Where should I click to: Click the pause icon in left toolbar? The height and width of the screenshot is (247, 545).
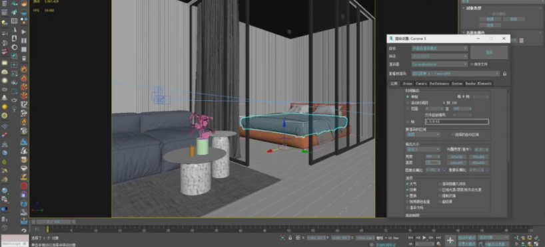pos(24,41)
